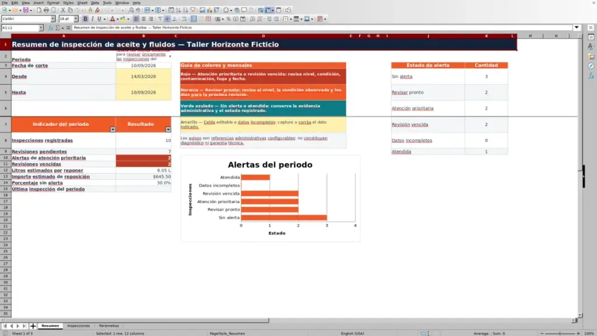Click the Print icon in the toolbar
The image size is (597, 336).
pyautogui.click(x=46, y=10)
